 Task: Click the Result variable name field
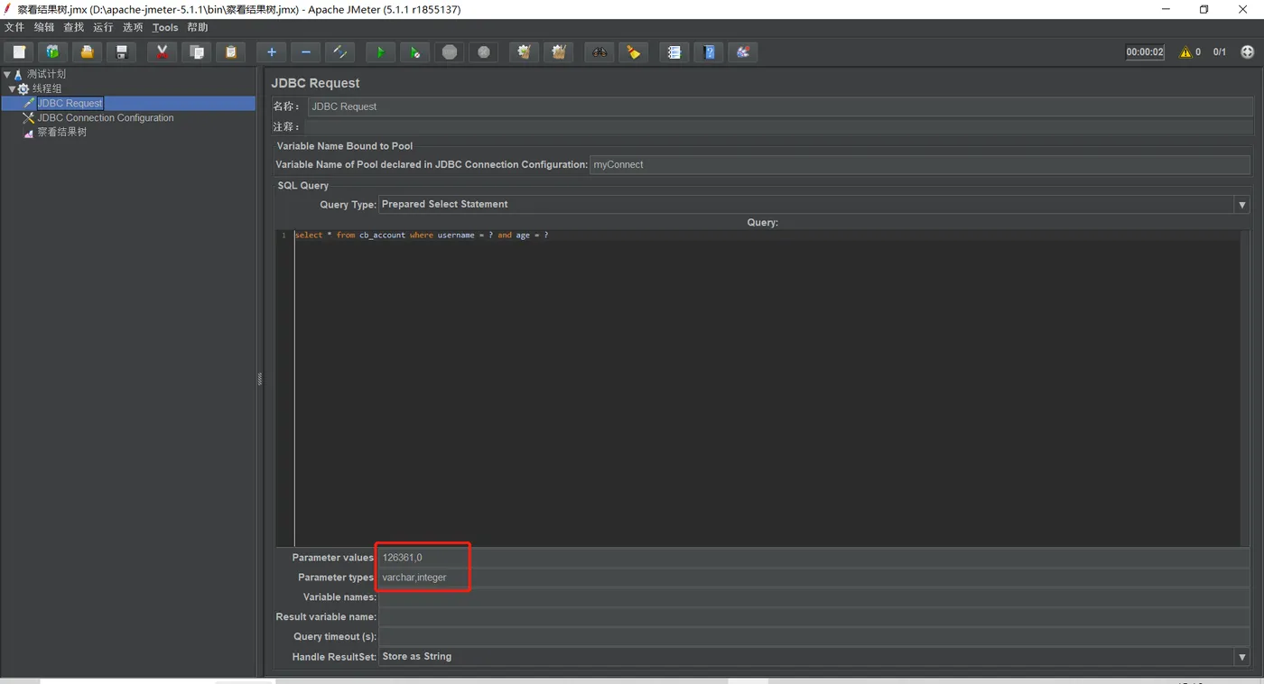point(813,617)
